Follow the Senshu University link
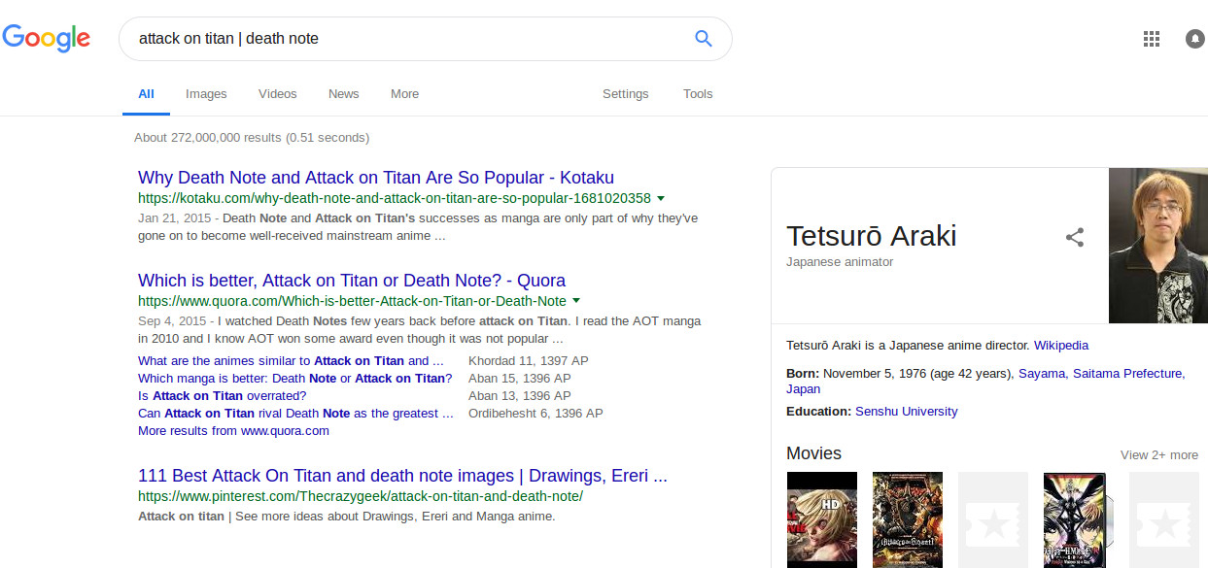The image size is (1208, 568). click(x=907, y=412)
